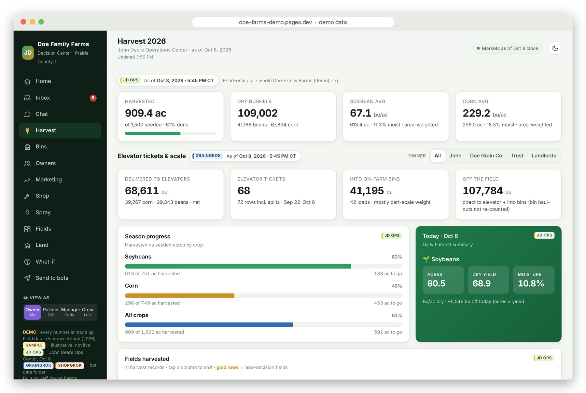This screenshot has height=393, width=586.
Task: Click the SAMPLE legend badge
Action: (34, 345)
